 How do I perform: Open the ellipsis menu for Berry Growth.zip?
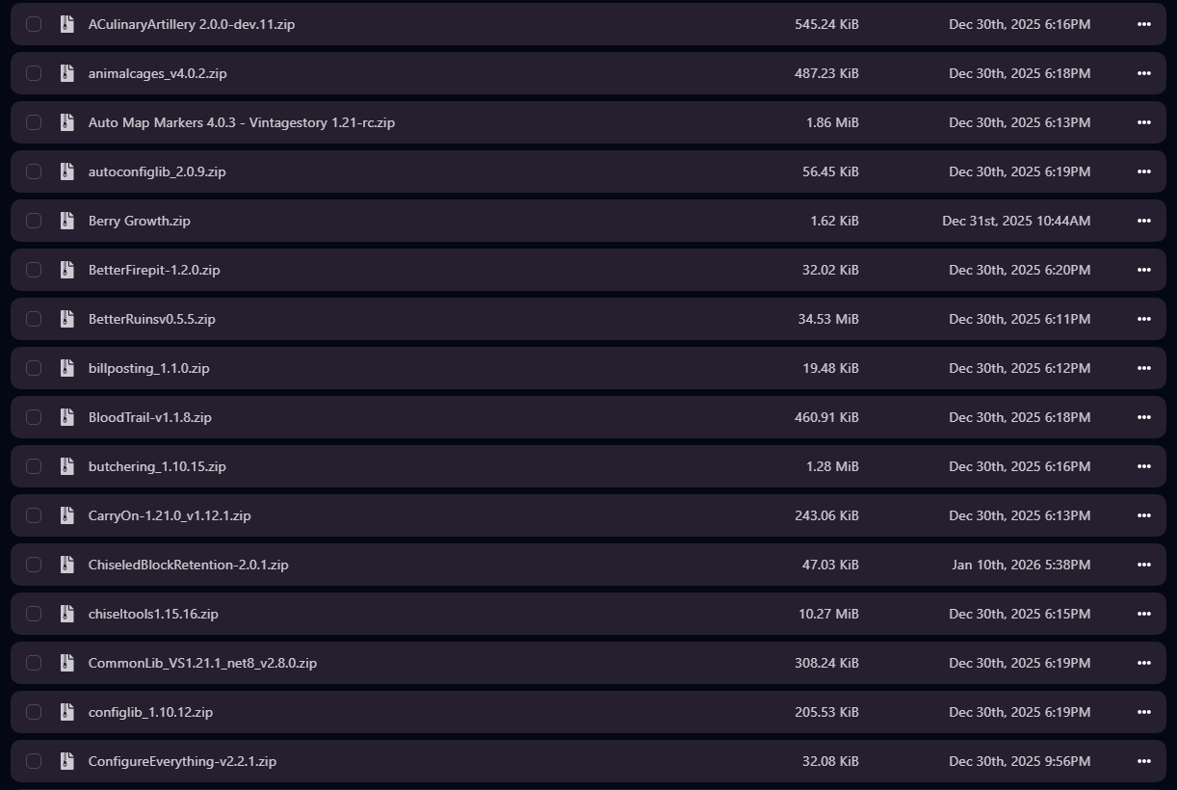point(1143,221)
